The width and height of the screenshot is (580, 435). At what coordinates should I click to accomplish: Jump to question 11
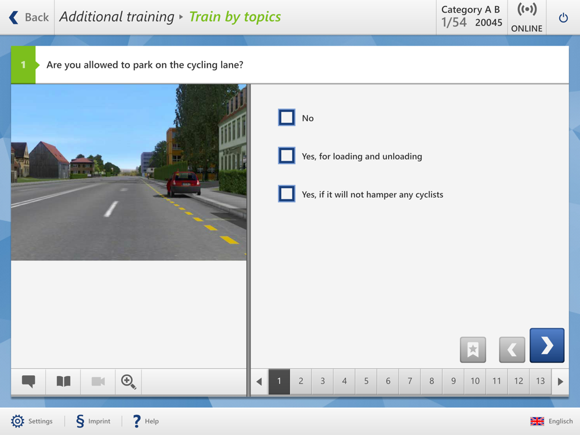click(497, 382)
